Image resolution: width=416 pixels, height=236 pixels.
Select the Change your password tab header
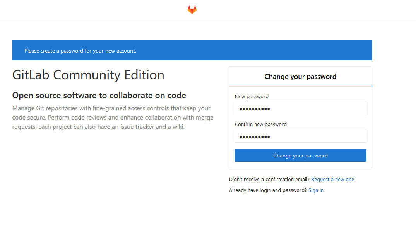[x=300, y=77]
